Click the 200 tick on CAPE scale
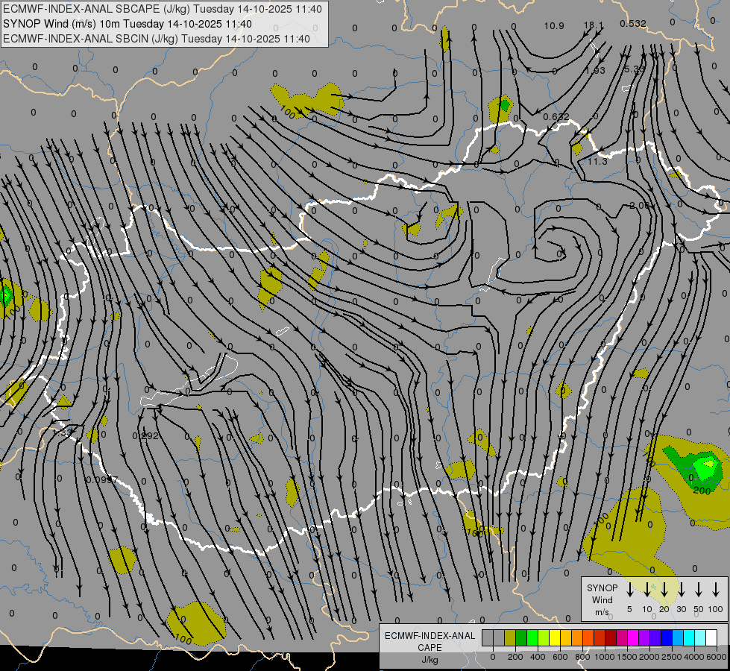 (x=515, y=657)
